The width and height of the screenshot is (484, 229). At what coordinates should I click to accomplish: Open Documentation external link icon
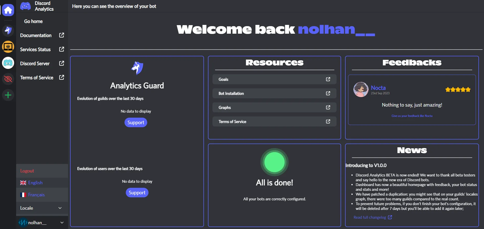click(x=62, y=35)
